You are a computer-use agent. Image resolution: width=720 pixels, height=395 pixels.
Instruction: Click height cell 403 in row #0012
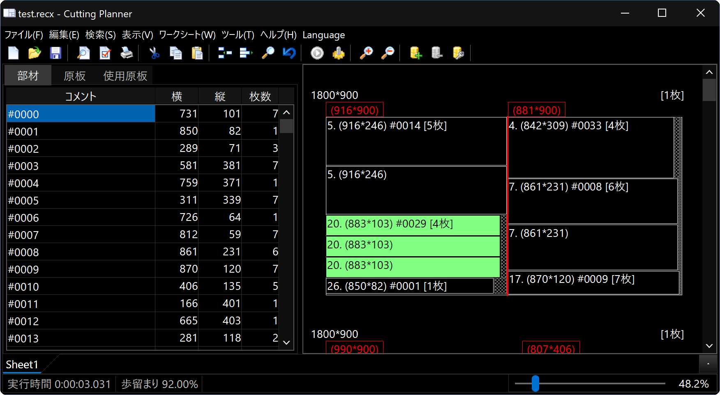(x=220, y=321)
